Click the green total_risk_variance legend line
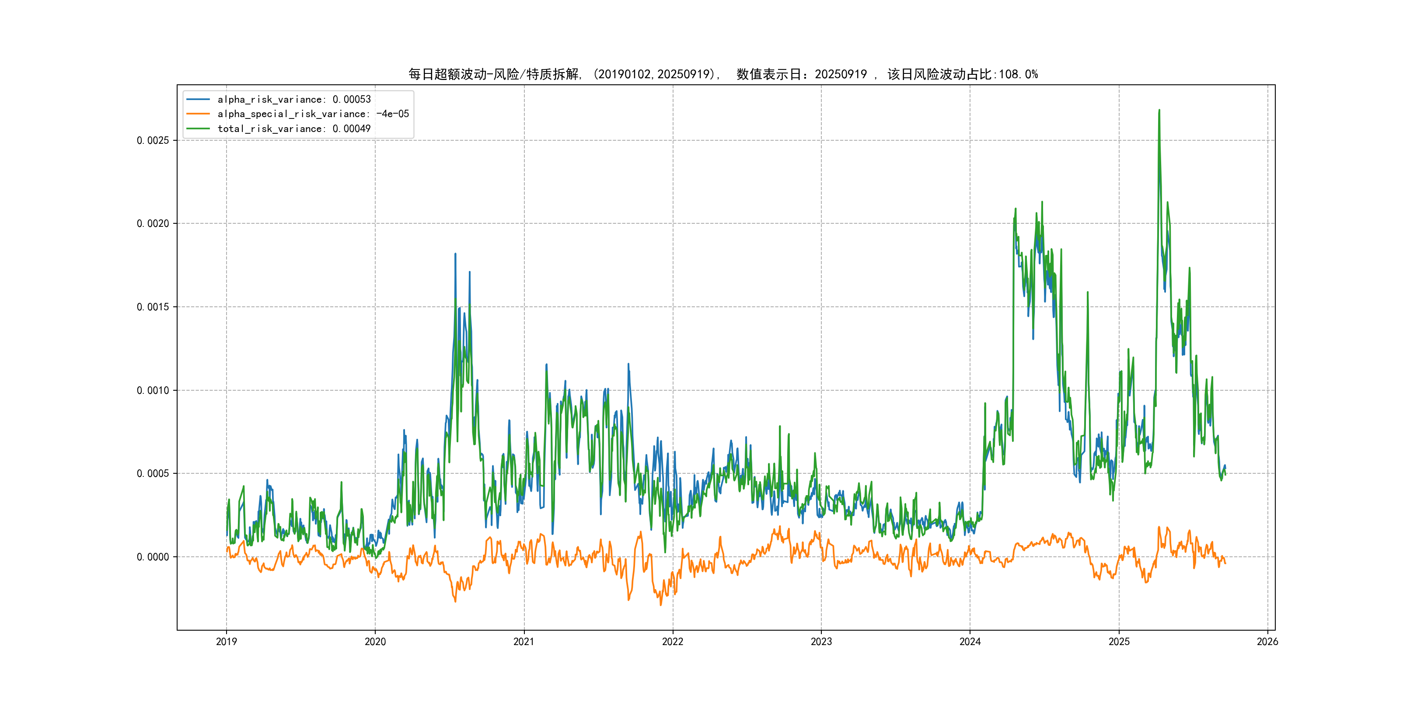Image resolution: width=1417 pixels, height=708 pixels. click(x=198, y=128)
